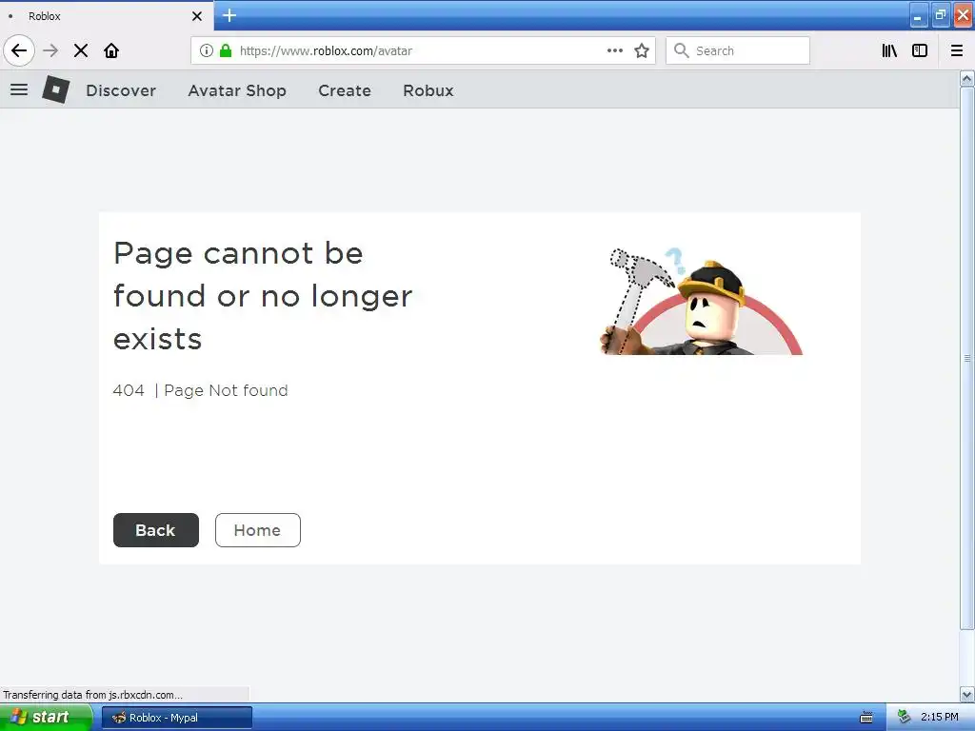The height and width of the screenshot is (731, 975).
Task: Open page actions three-dots menu
Action: coord(615,50)
